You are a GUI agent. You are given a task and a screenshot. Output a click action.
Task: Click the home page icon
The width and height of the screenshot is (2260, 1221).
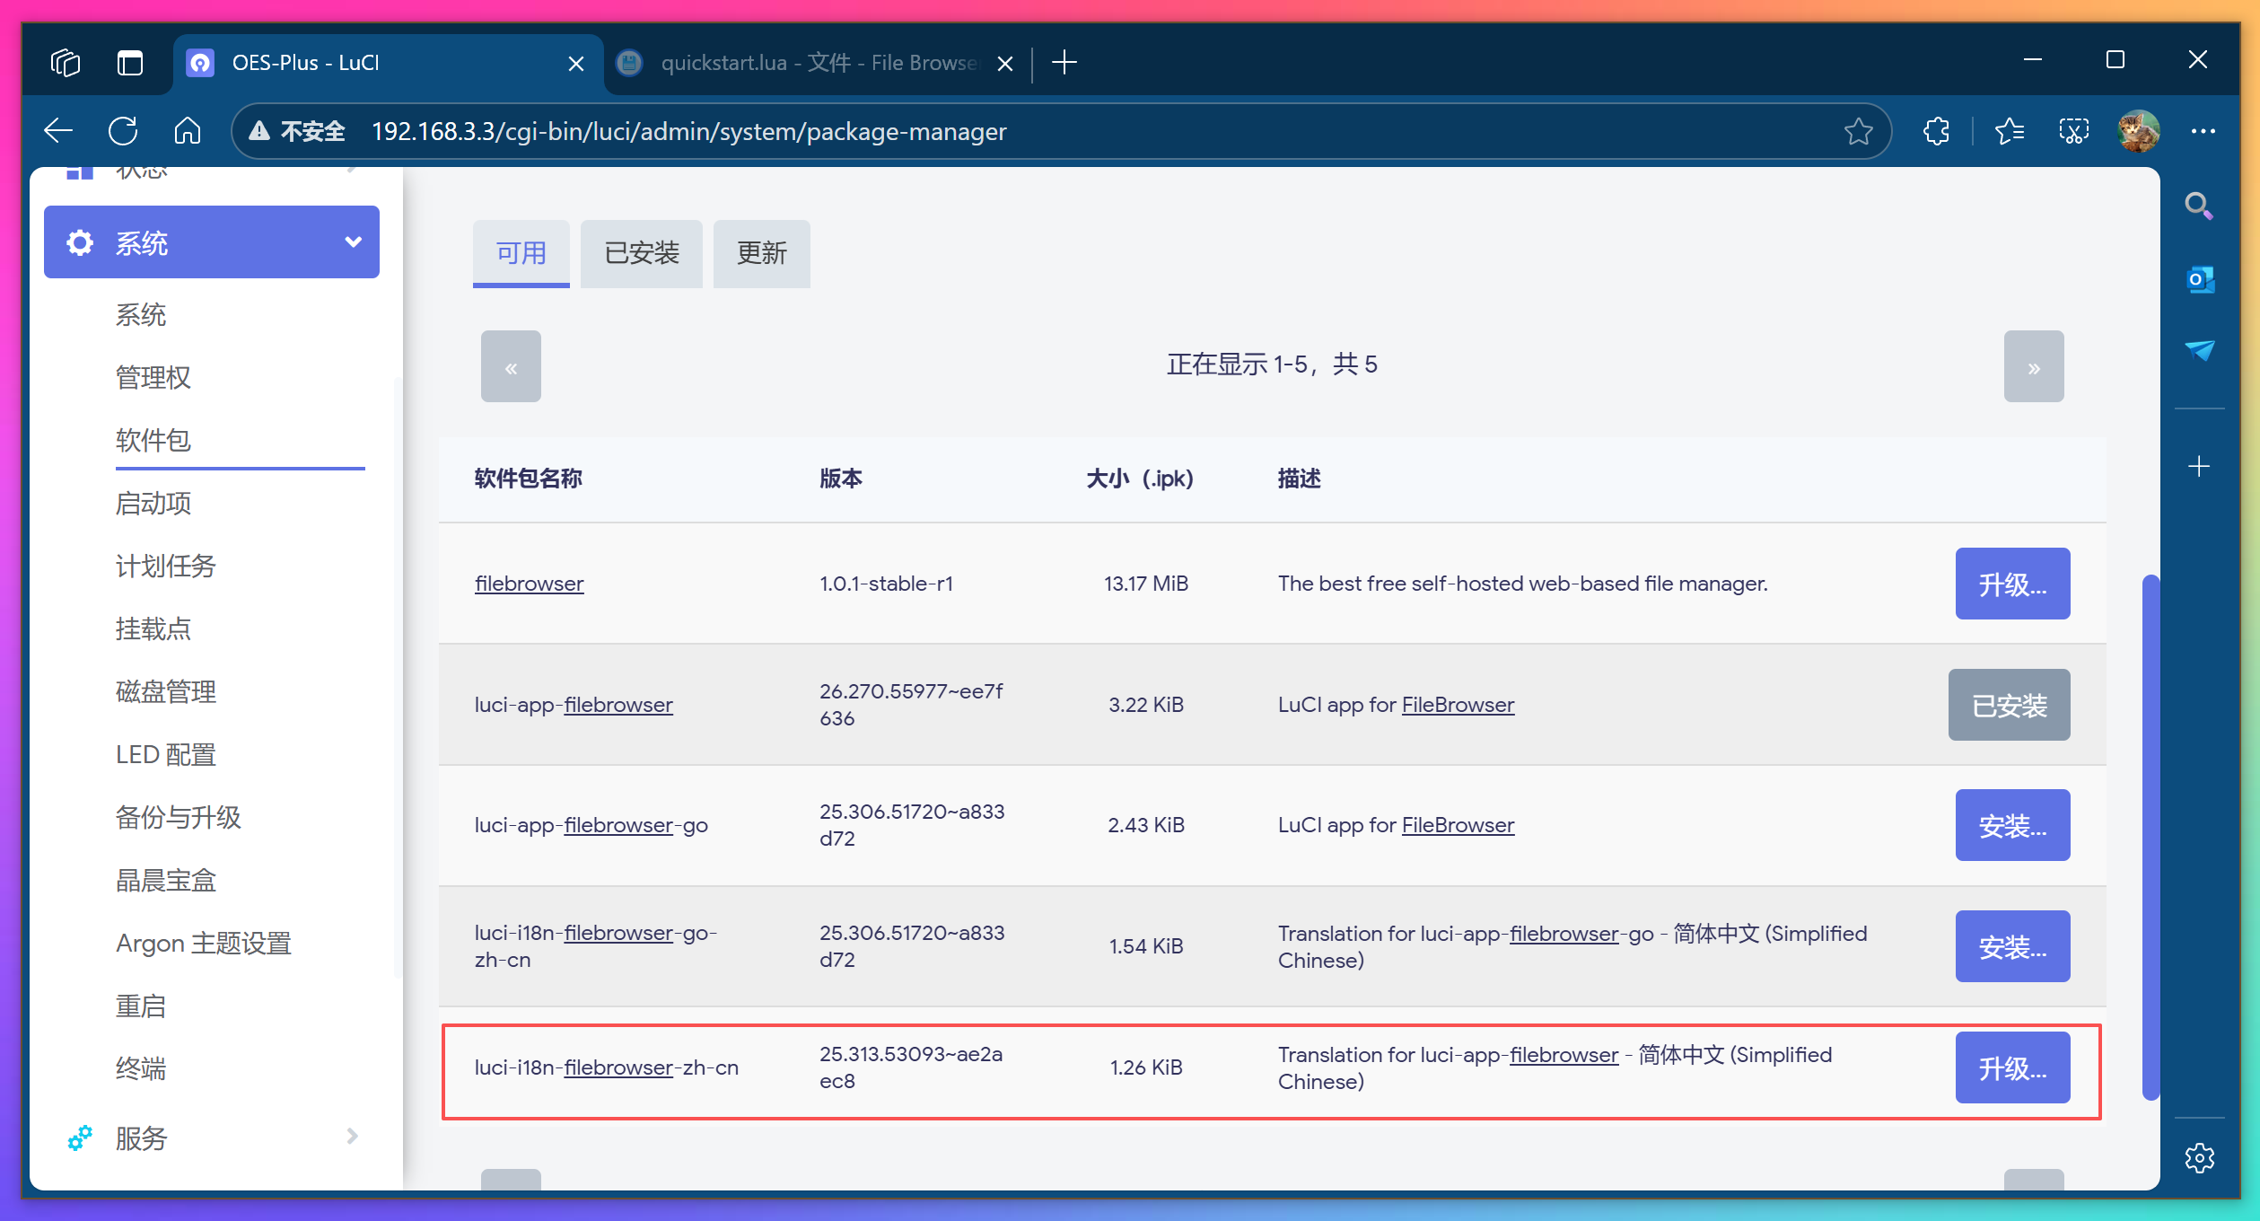point(187,131)
